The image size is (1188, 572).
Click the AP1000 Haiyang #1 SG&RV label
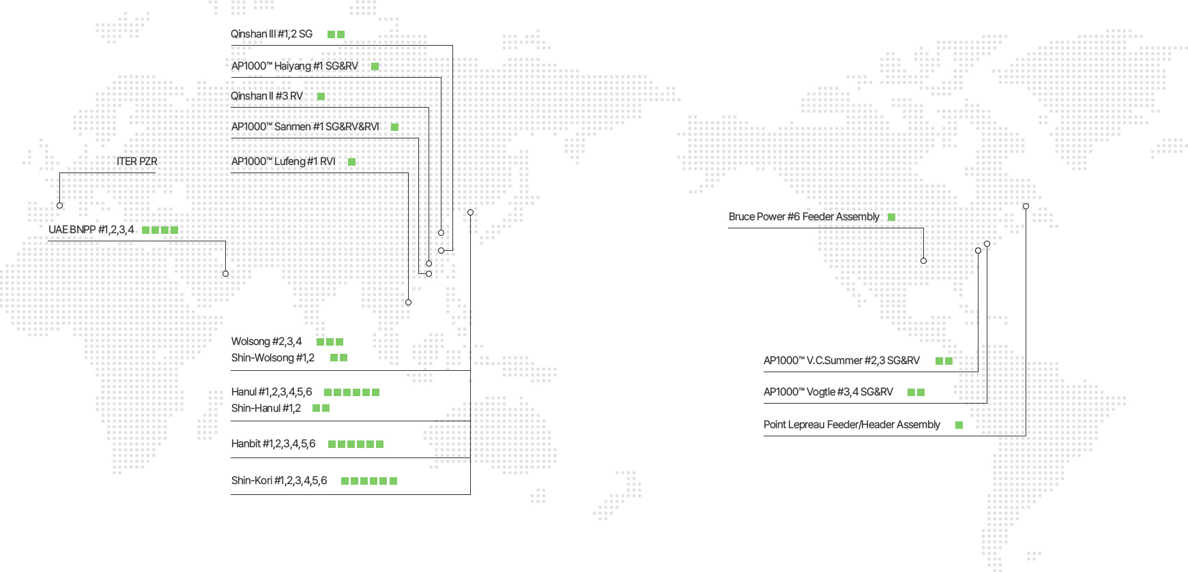coord(295,66)
